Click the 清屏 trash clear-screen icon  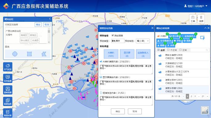point(201,19)
